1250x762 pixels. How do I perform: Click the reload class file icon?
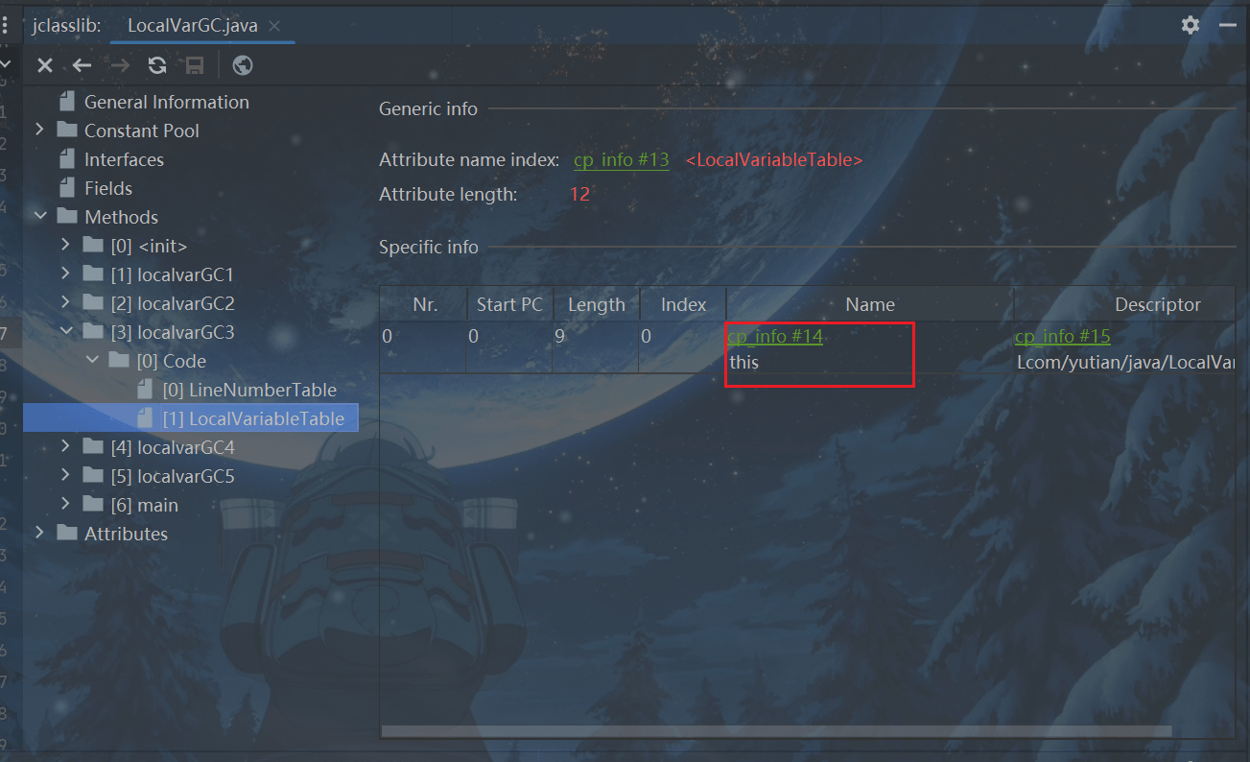click(x=157, y=65)
